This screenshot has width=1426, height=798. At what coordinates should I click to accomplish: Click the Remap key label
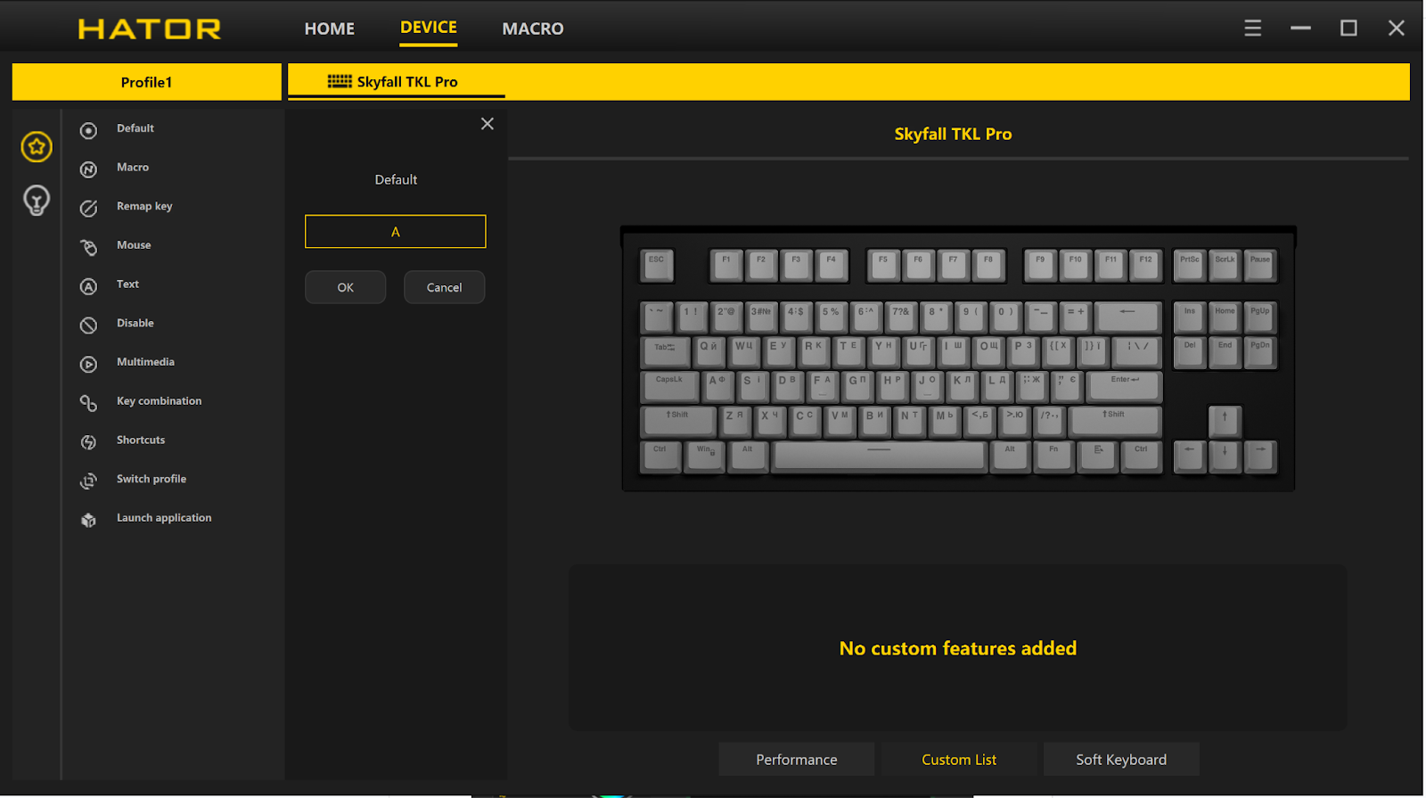pyautogui.click(x=144, y=207)
